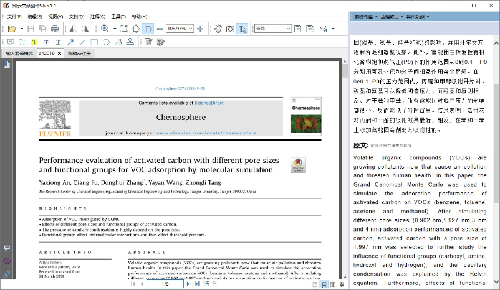Viewport: 500px width, 290px height.
Task: Select the Hand pan tool
Action: [x=218, y=29]
